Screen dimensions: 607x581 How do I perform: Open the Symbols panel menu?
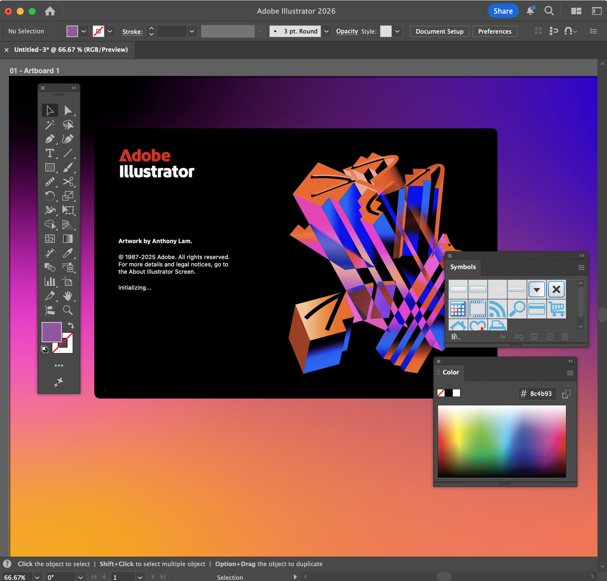[581, 268]
